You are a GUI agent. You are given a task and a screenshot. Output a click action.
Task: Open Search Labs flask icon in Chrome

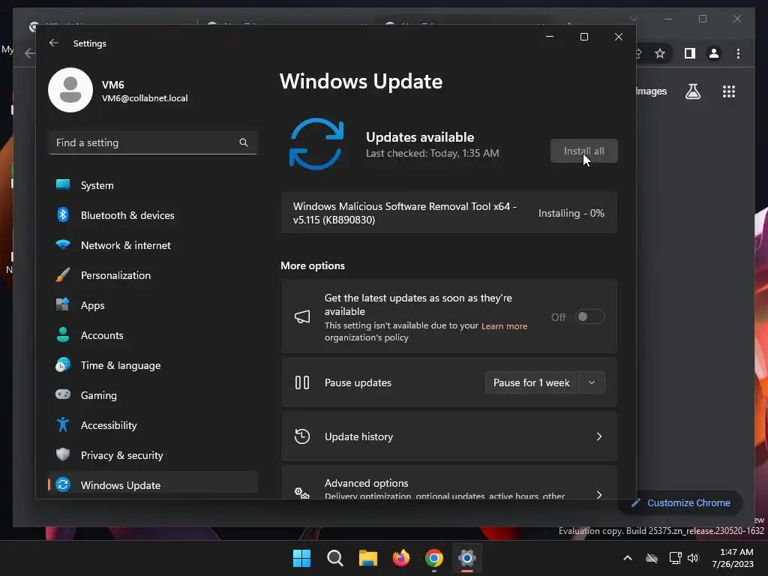pos(692,91)
